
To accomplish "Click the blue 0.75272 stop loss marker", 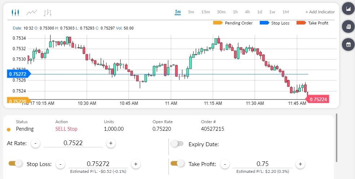I will point(18,74).
